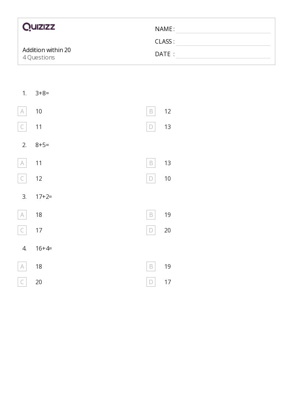The image size is (293, 415).
Task: Mark answer box B for 8+5
Action: (x=151, y=163)
